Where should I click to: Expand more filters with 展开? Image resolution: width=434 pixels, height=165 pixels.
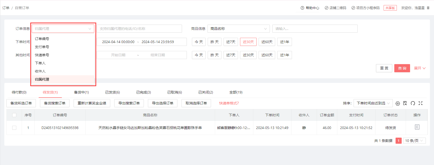pos(419,68)
